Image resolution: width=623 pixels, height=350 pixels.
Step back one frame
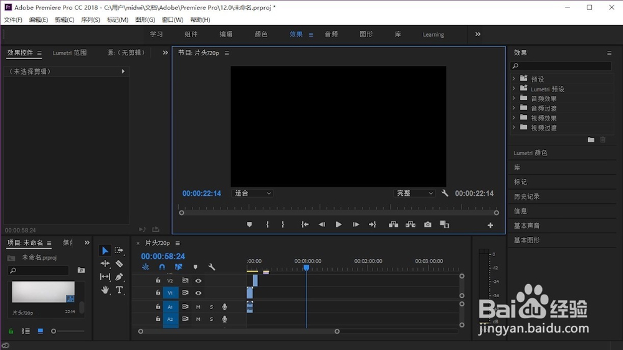[322, 225]
